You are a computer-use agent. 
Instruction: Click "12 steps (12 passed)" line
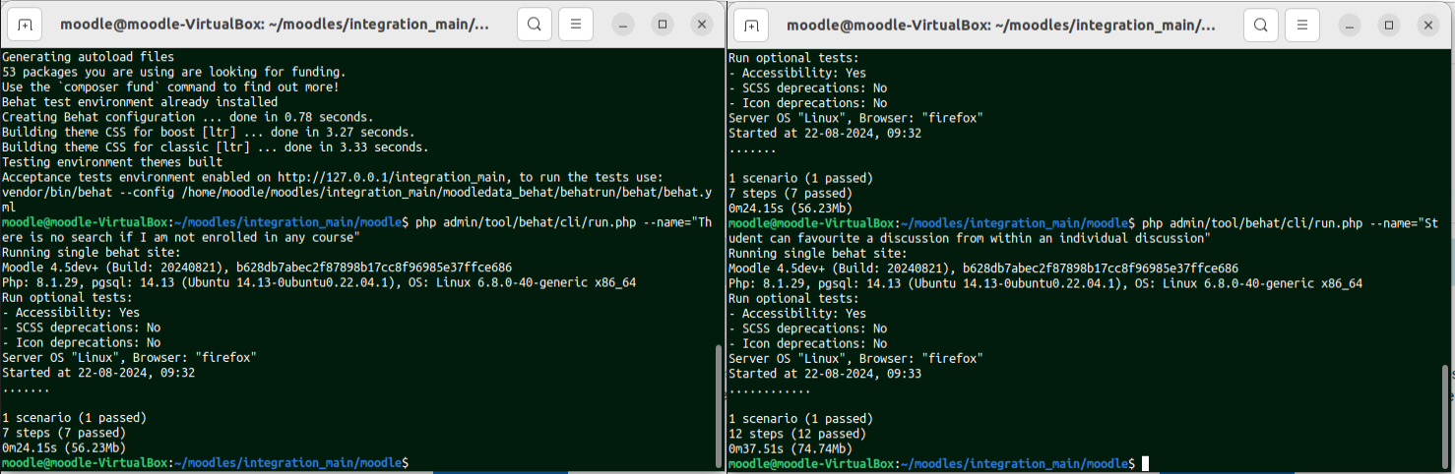797,434
